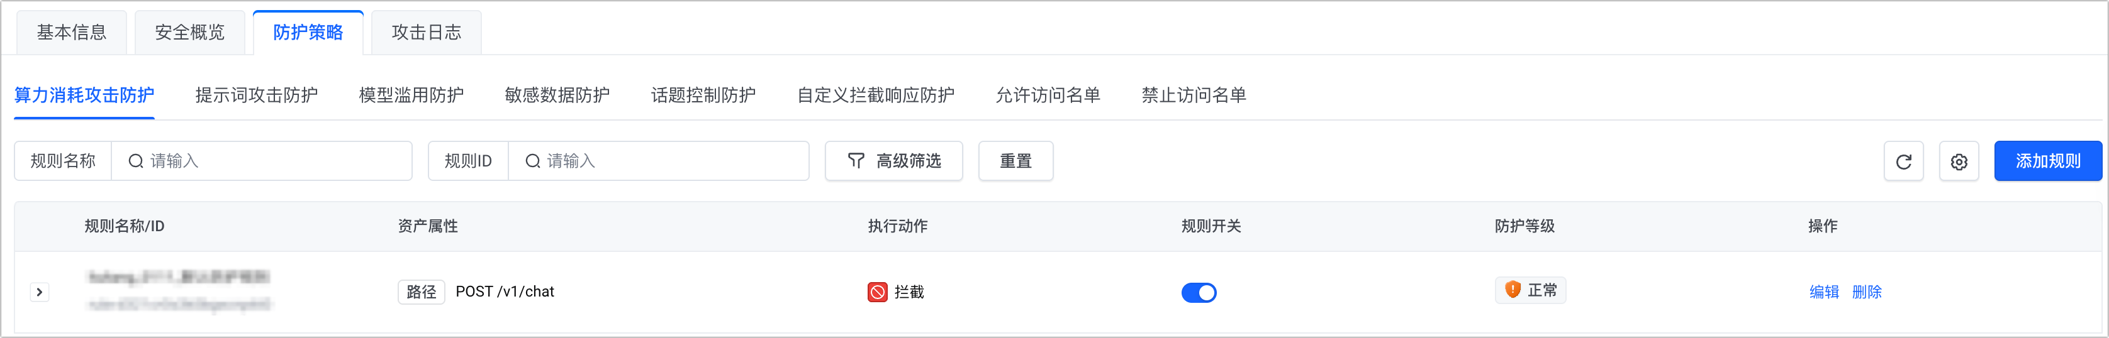
Task: Click the 编辑 link in rule row
Action: coord(1823,292)
